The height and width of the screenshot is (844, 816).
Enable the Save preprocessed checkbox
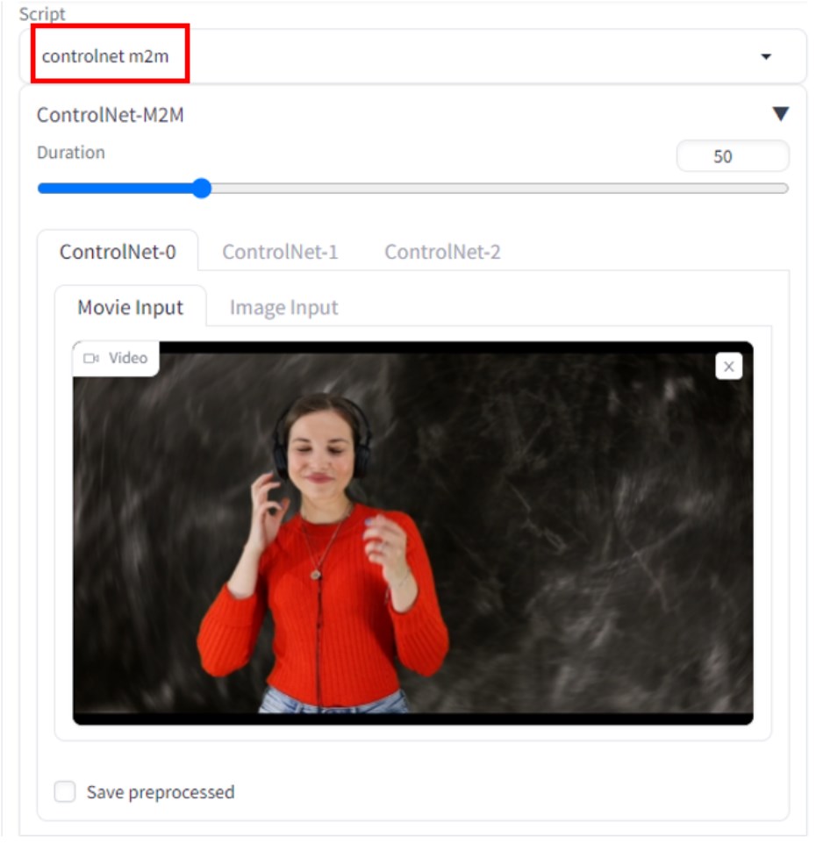click(x=65, y=791)
